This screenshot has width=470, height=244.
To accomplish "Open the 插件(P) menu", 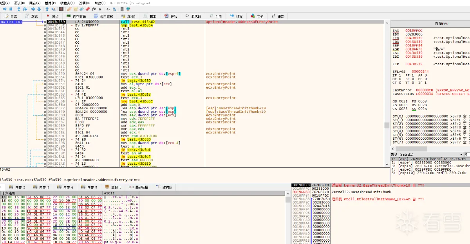I will tap(50, 3).
